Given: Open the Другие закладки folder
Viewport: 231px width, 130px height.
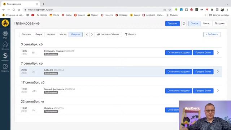Looking at the screenshot, I should pos(219,15).
